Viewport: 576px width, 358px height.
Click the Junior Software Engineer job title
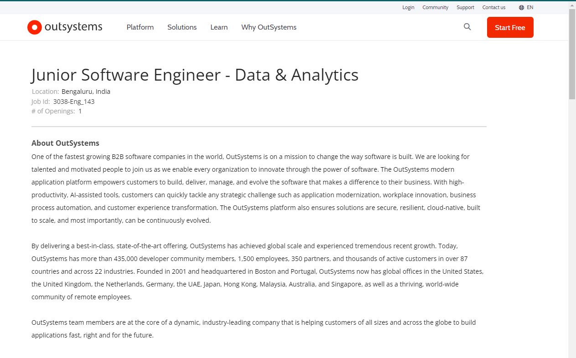click(x=195, y=75)
